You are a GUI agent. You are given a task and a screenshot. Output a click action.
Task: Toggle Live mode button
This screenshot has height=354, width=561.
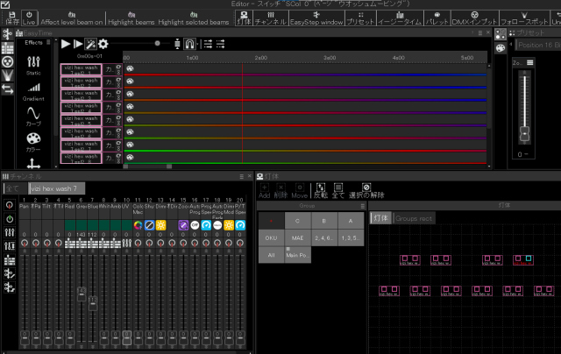point(28,18)
